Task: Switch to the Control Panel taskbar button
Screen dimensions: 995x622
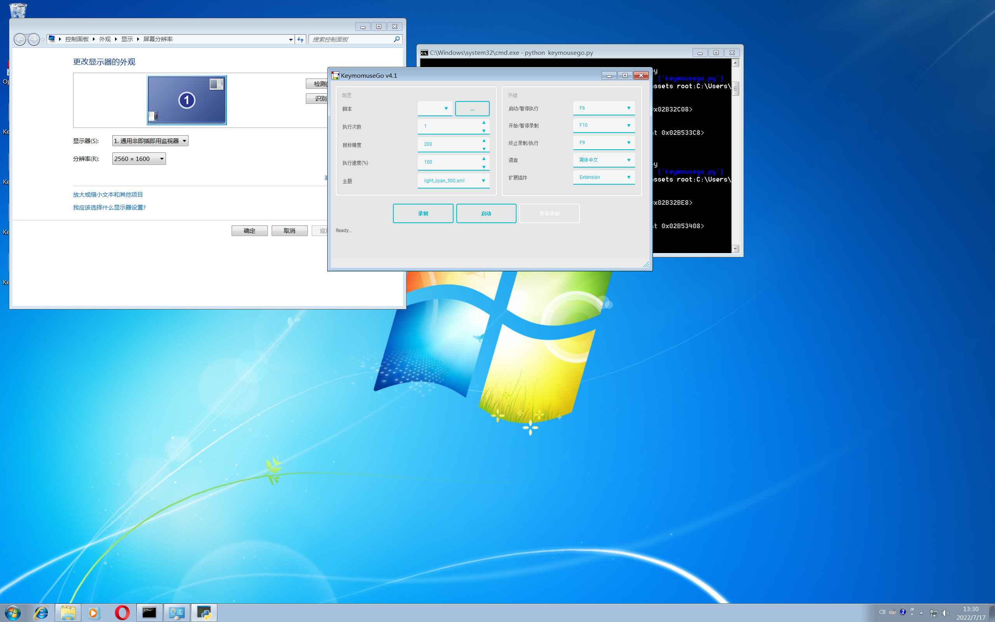Action: point(177,613)
